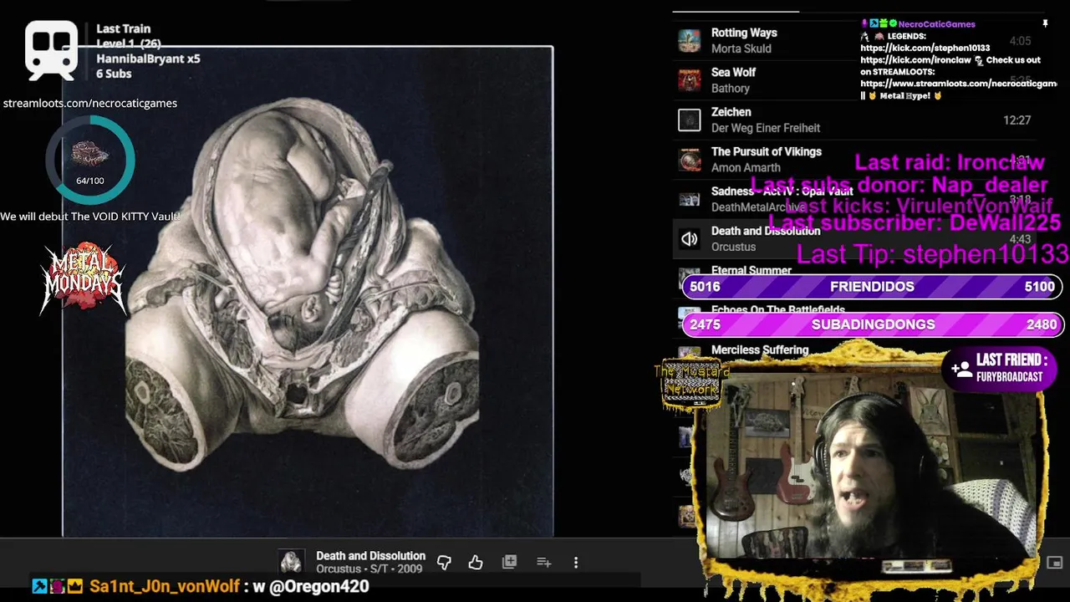Click the Metal Mondays logo
The image size is (1070, 602).
pos(84,278)
